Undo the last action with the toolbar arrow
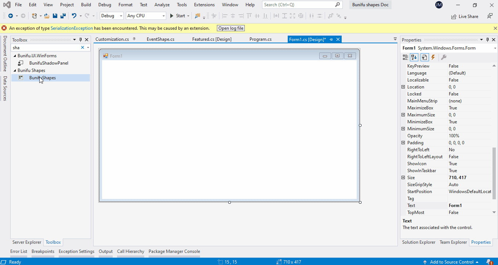Viewport: 498px width, 265px height. (x=74, y=16)
